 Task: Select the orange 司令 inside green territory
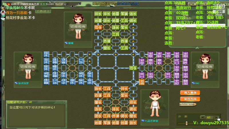click(98, 28)
